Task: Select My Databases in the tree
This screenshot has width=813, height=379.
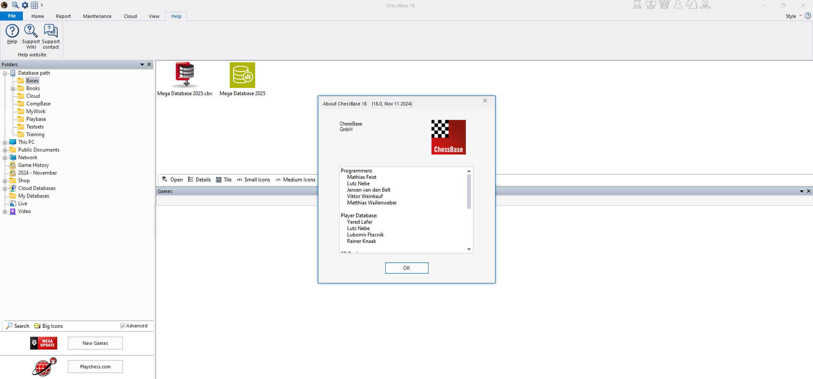Action: point(33,196)
